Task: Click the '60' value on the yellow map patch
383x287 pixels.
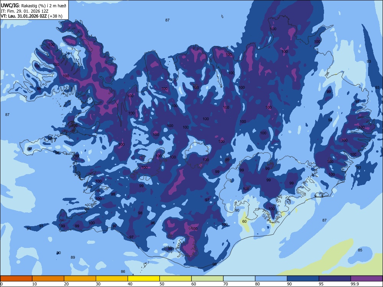Action: (x=244, y=221)
